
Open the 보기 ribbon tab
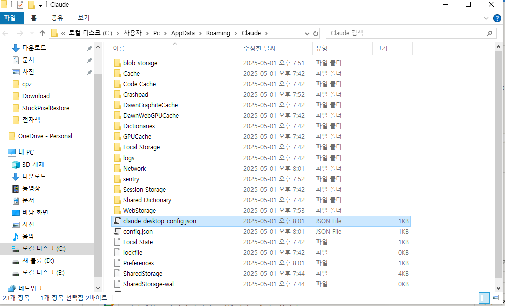click(x=83, y=18)
